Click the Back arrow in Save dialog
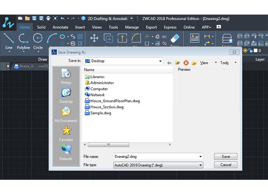The width and height of the screenshot is (268, 194). [169, 63]
